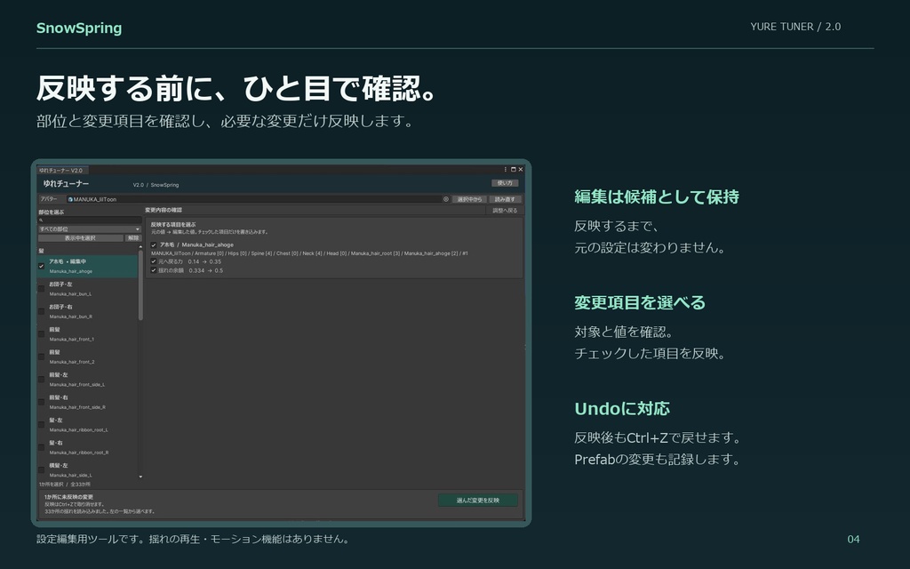910x569 pixels.
Task: Click the 1か所に未反映の変更 status text
Action: tap(69, 497)
